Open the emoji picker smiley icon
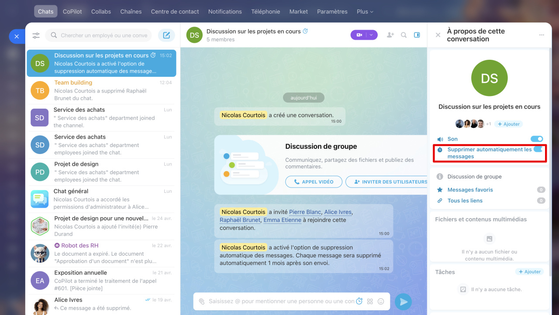Screen dimensions: 559x315 pyautogui.click(x=381, y=301)
